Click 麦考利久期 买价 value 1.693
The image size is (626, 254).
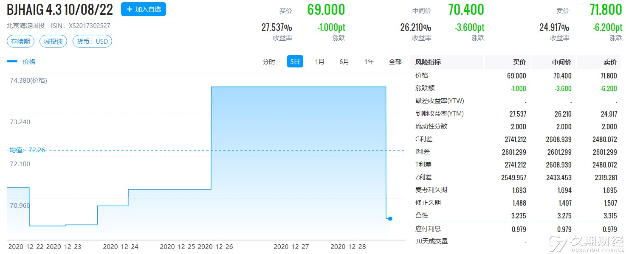(519, 190)
